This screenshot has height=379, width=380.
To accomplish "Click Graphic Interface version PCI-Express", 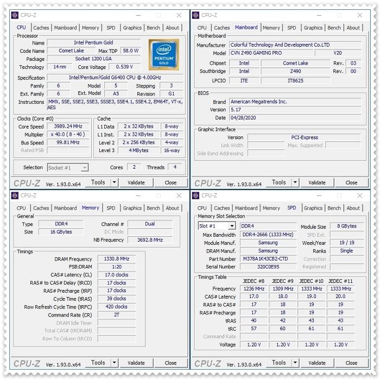I will [x=305, y=137].
